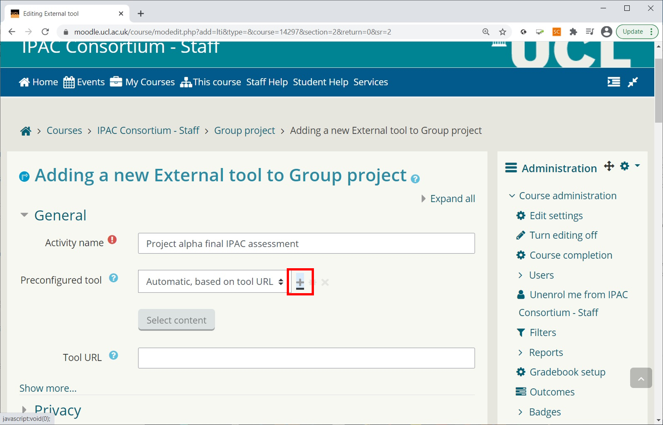Open the Chrome profile avatar icon
The height and width of the screenshot is (425, 663).
[x=606, y=32]
